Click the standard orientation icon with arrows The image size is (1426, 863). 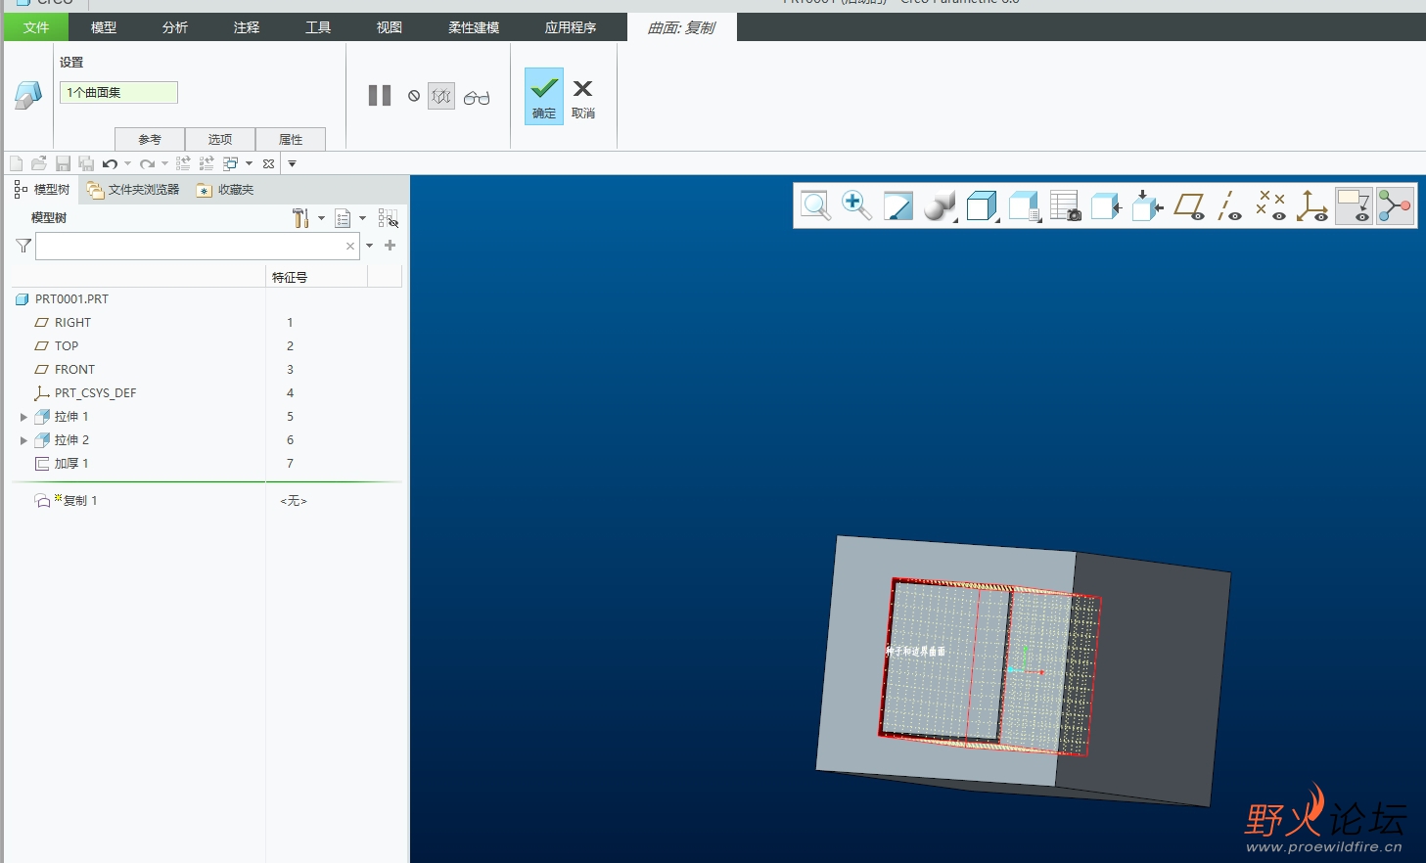1147,205
